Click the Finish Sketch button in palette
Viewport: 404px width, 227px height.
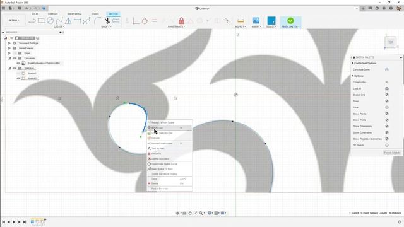[x=391, y=153]
